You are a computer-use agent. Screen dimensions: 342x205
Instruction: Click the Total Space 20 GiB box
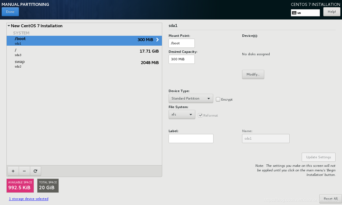48,186
